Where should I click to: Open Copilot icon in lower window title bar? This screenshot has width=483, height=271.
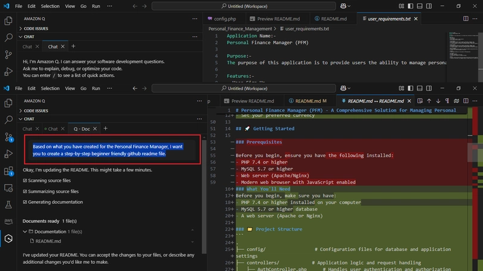(343, 88)
